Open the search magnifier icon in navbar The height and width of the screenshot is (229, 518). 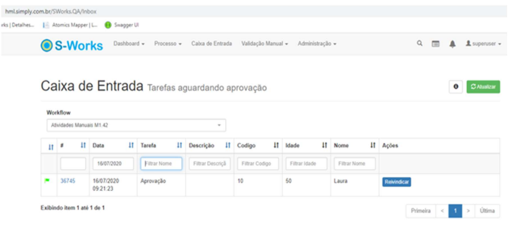[x=419, y=43]
